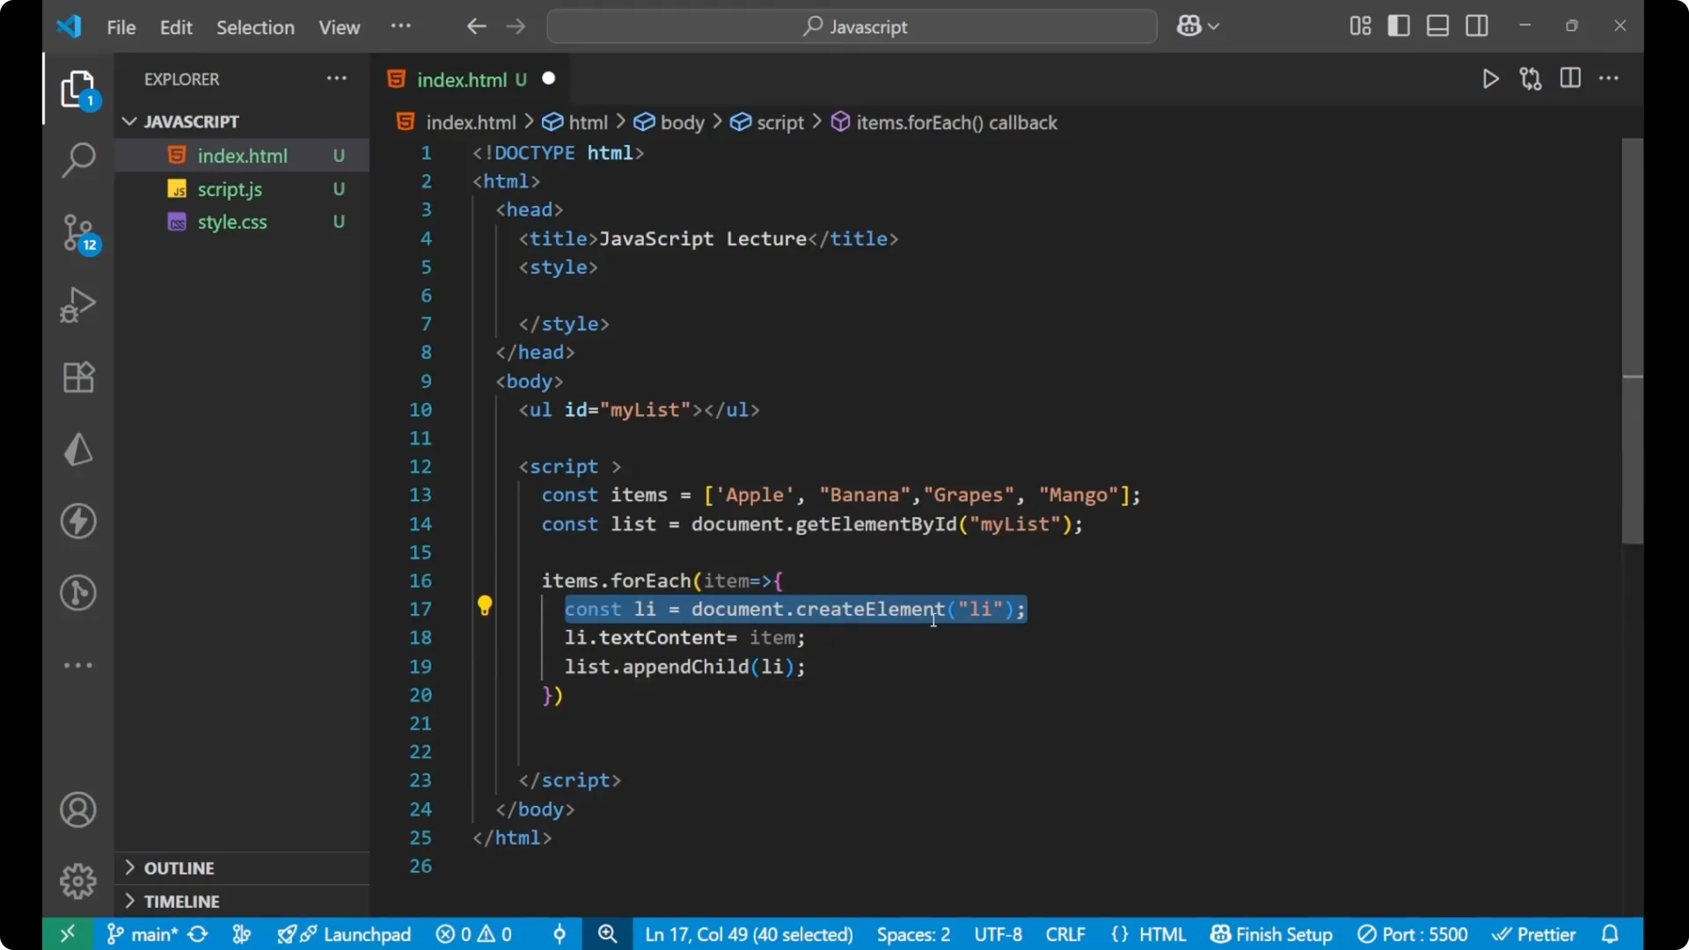Run the index.html file with the Run button
Screen dimensions: 1689x950
pyautogui.click(x=1491, y=78)
